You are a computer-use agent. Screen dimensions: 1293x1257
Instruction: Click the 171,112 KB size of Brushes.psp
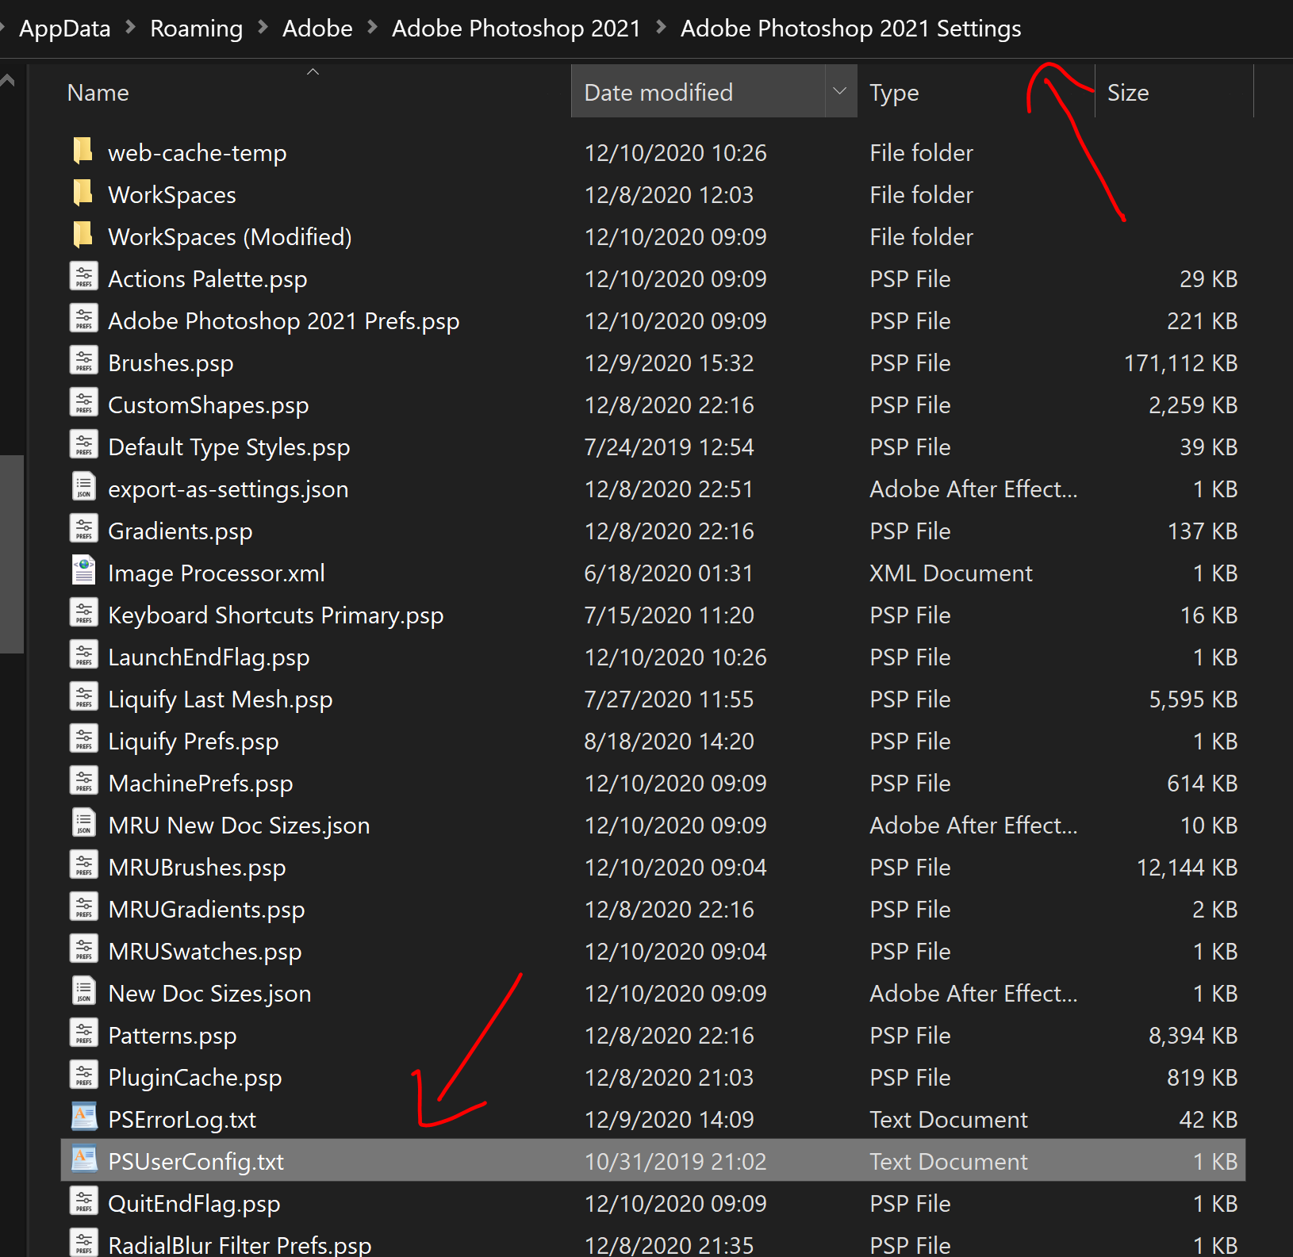pyautogui.click(x=1180, y=362)
